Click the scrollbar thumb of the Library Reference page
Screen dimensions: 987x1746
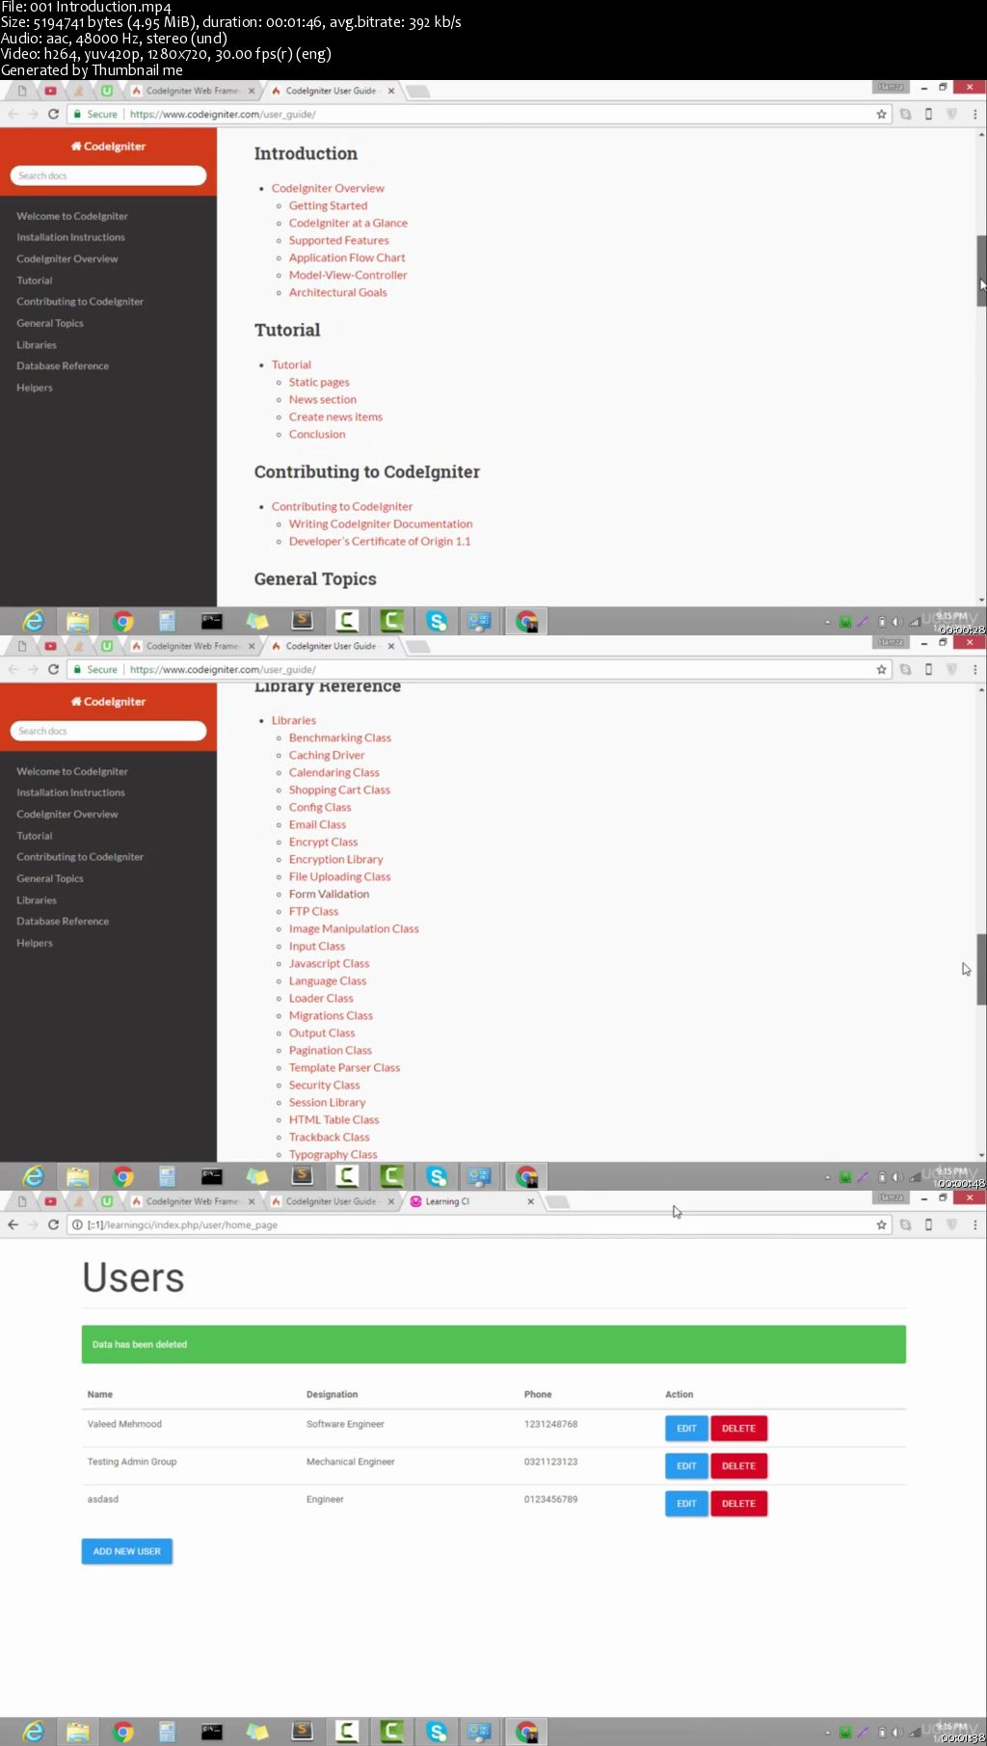tap(981, 969)
